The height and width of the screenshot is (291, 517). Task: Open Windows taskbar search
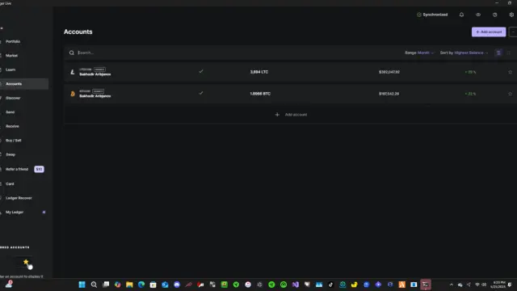coord(94,285)
